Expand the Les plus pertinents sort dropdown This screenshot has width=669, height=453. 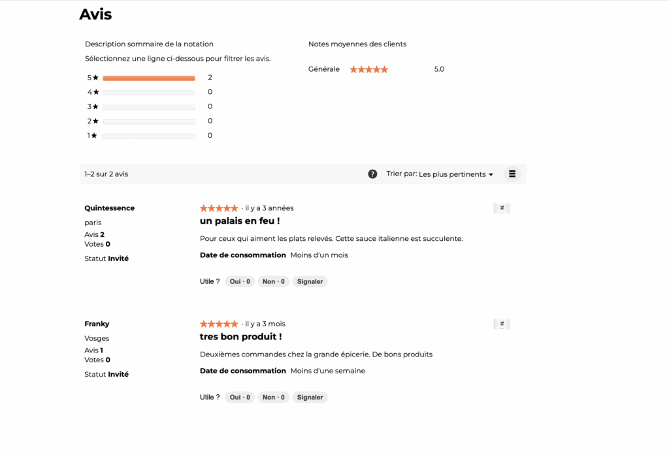(x=455, y=174)
